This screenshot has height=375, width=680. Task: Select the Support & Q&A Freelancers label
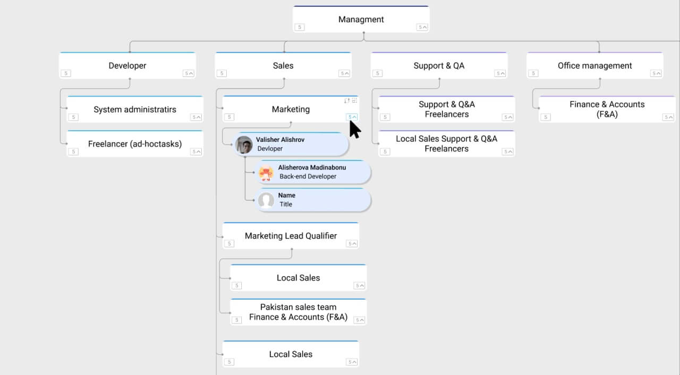(447, 109)
